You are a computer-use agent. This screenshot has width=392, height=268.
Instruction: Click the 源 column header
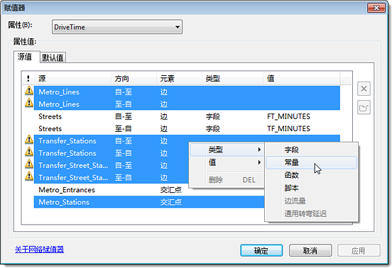coord(72,79)
